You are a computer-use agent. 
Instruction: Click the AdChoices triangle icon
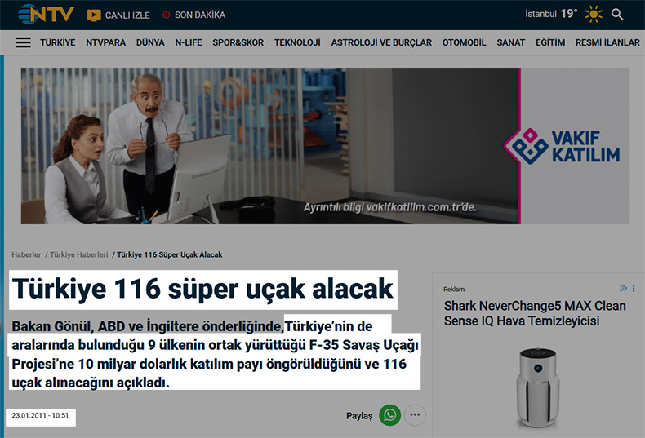tap(623, 288)
